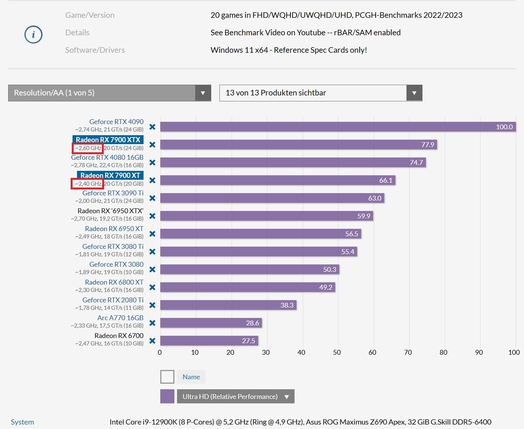Click the RX 6700 bar showing 27.5
This screenshot has height=429, width=524.
[209, 341]
